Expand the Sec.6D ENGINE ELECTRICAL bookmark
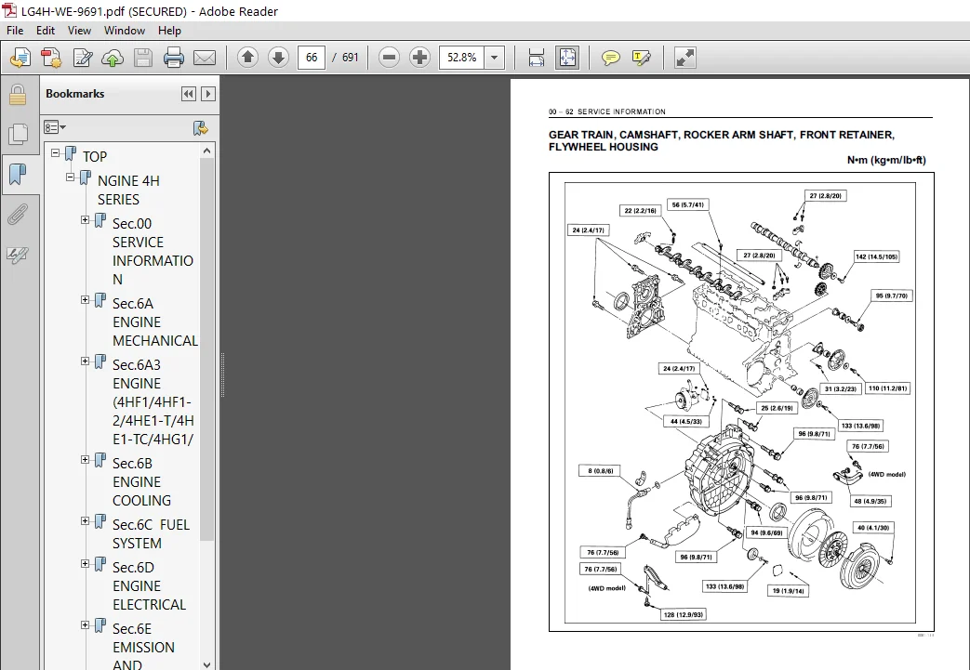Screen dimensions: 970x670 [x=85, y=563]
